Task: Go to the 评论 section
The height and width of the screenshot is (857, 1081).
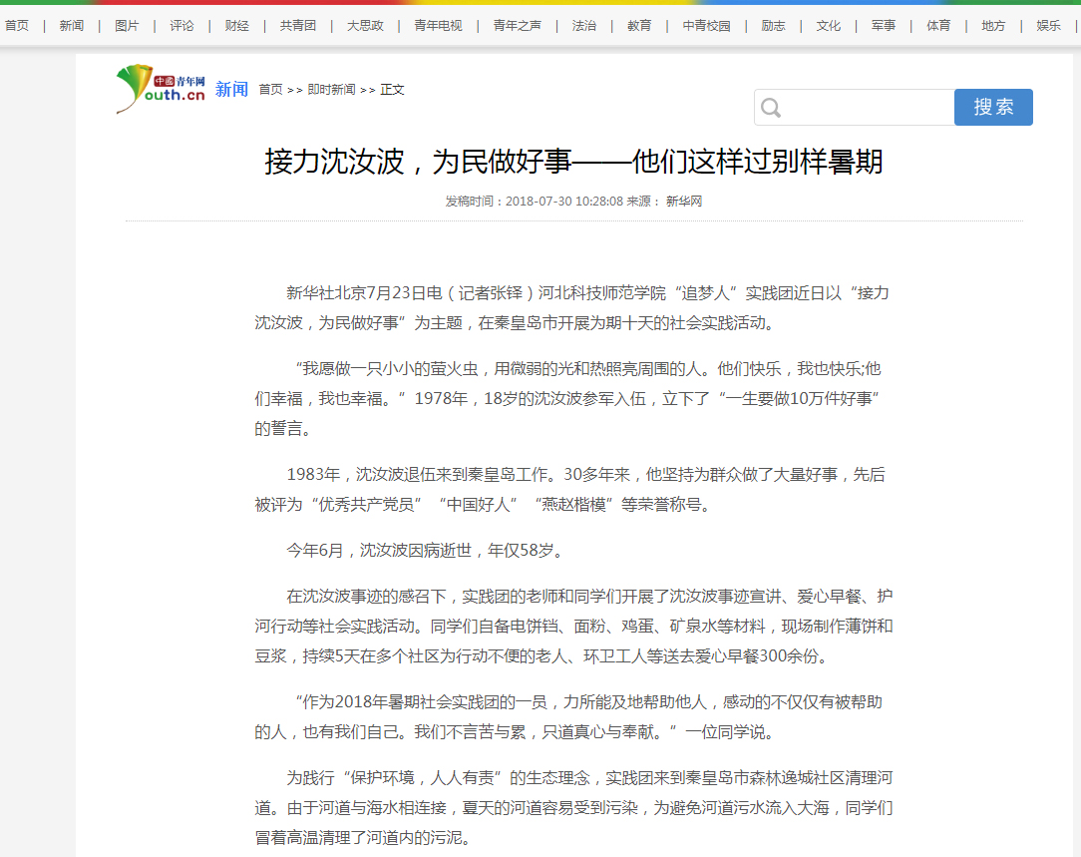Action: (x=181, y=26)
